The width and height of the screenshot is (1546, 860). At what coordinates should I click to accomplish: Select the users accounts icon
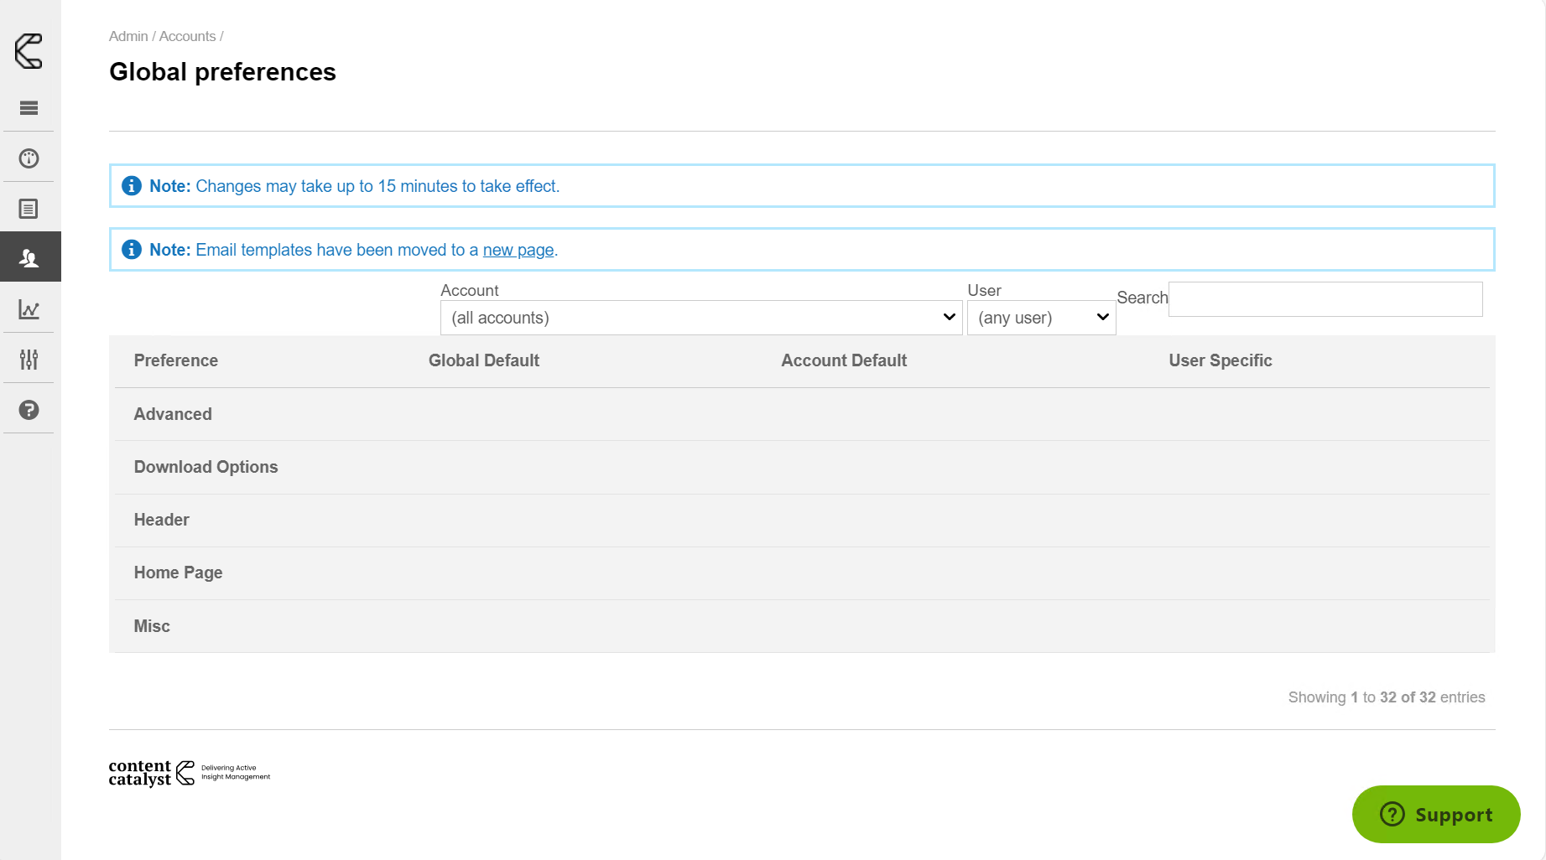click(x=29, y=258)
